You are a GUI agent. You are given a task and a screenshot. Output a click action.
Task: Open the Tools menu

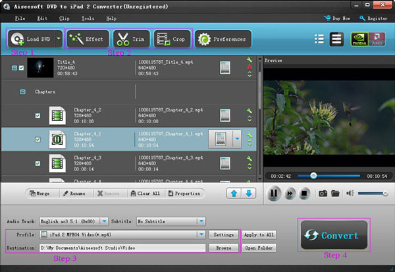tap(88, 18)
